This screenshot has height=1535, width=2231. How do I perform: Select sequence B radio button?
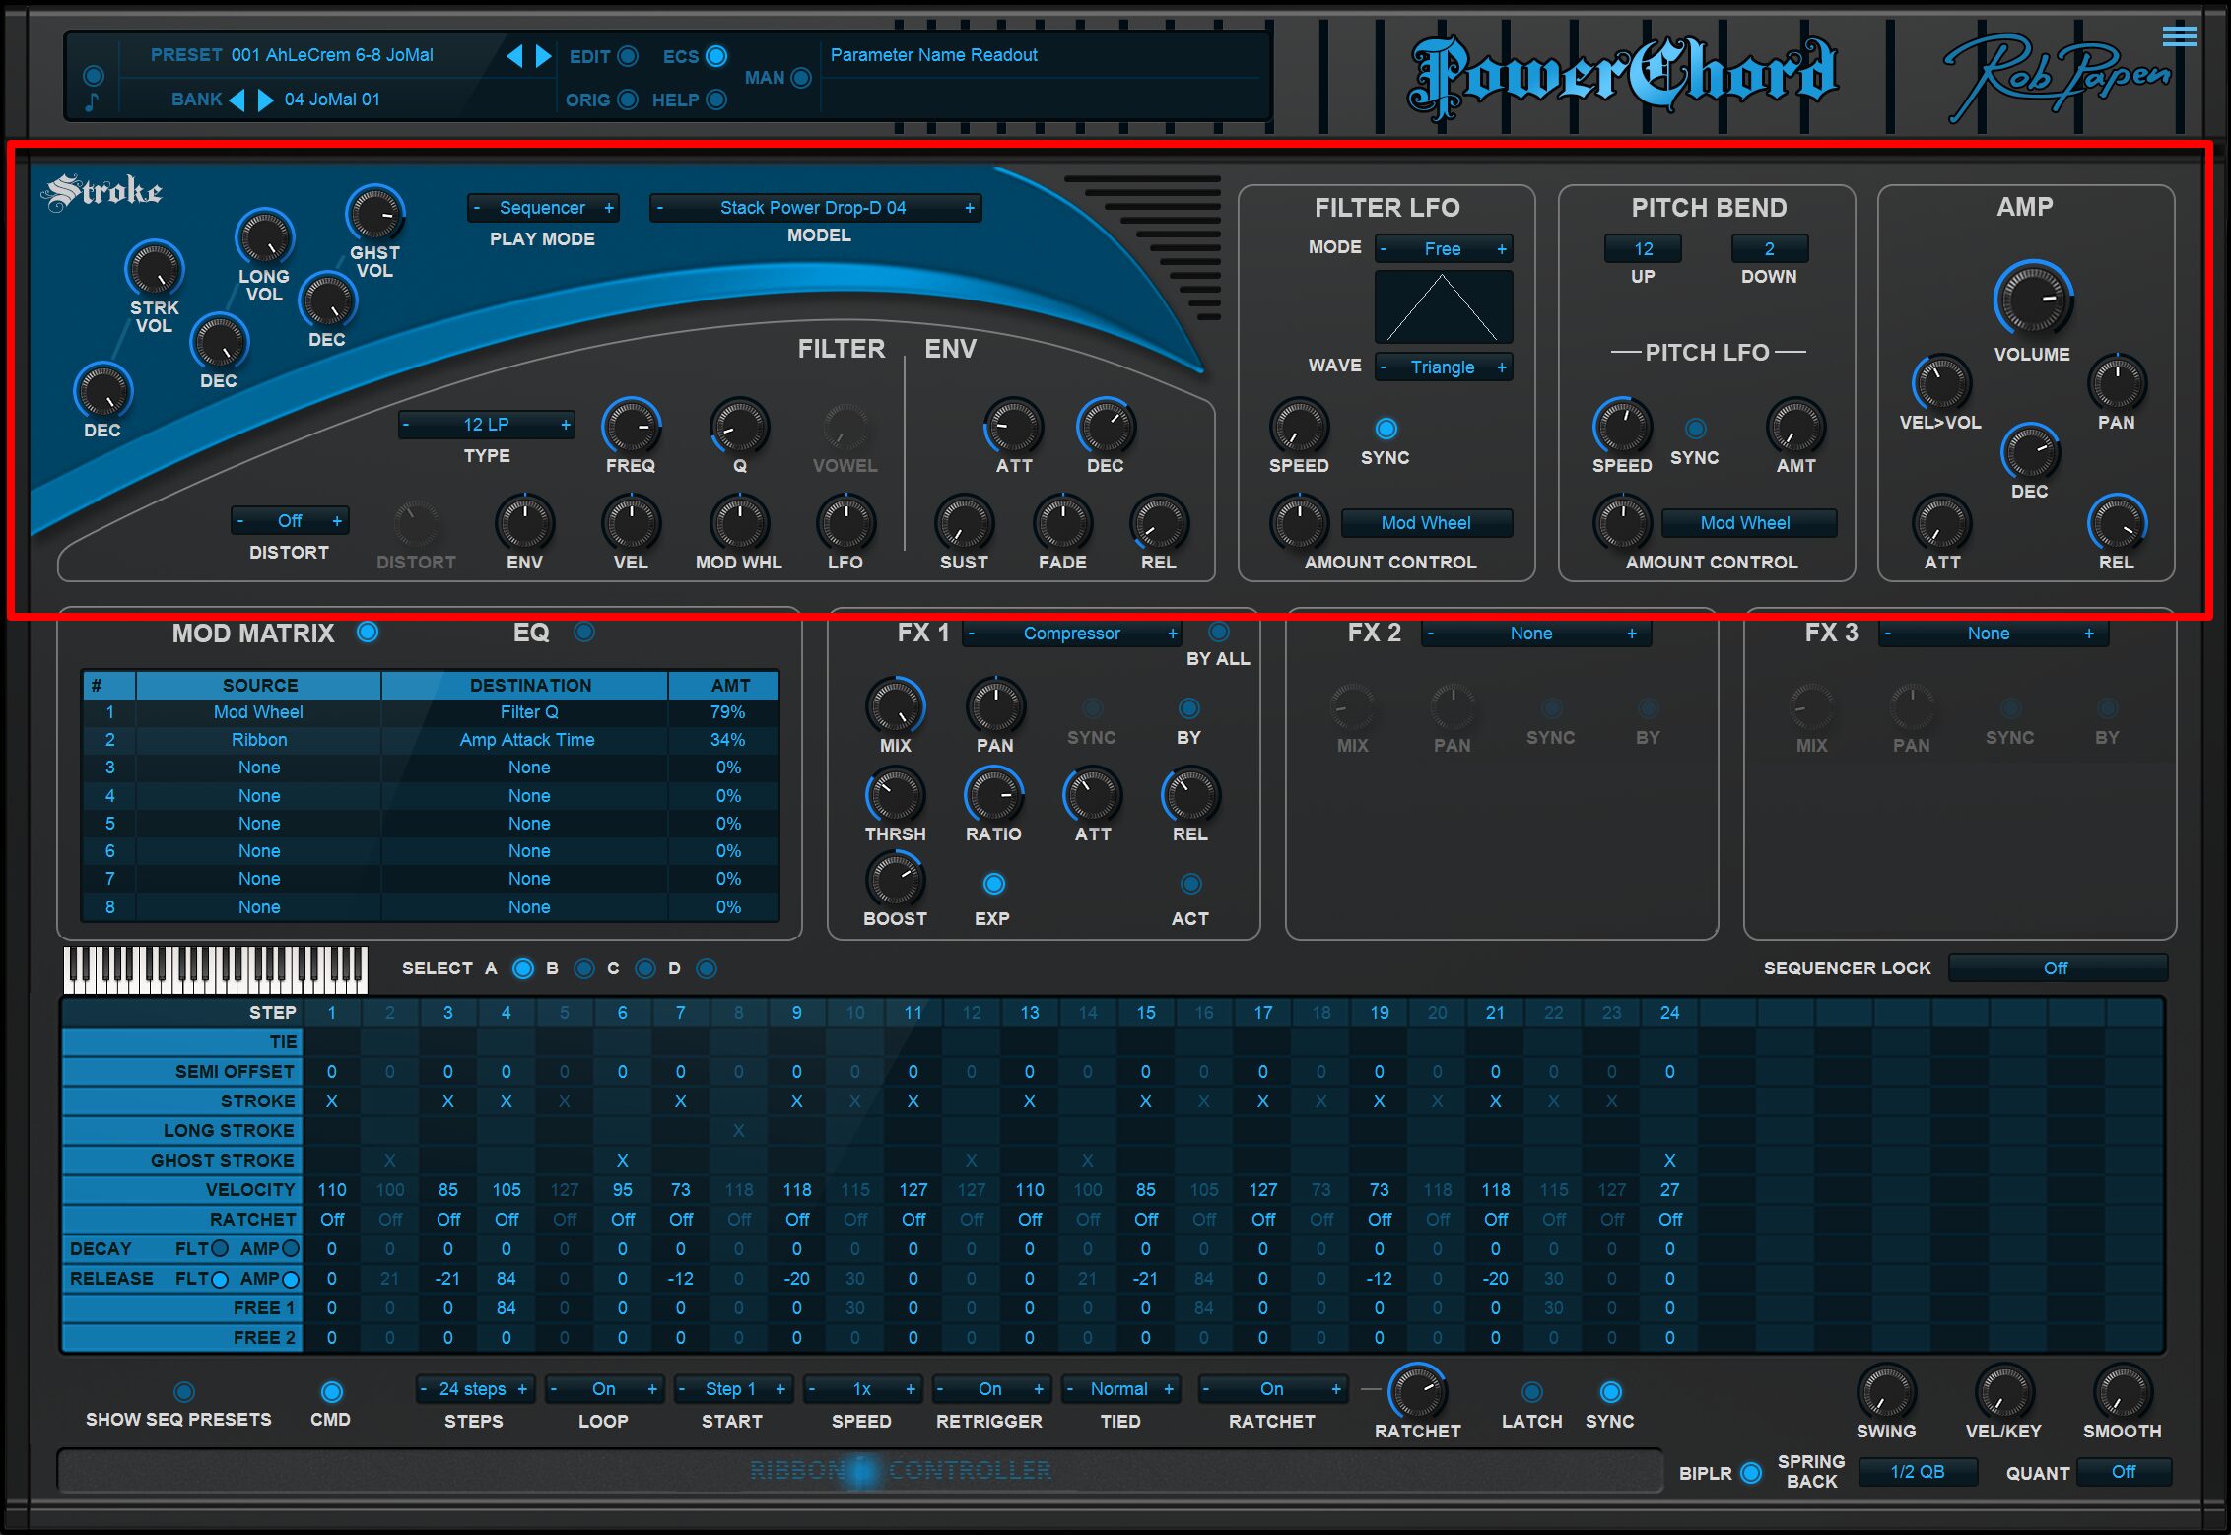583,968
